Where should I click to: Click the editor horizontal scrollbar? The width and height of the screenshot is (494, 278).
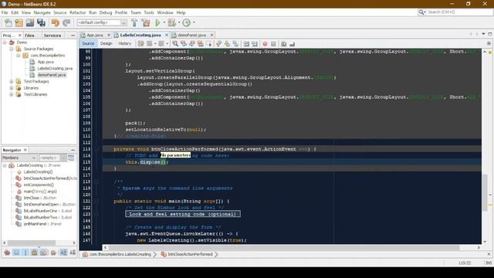click(x=283, y=248)
